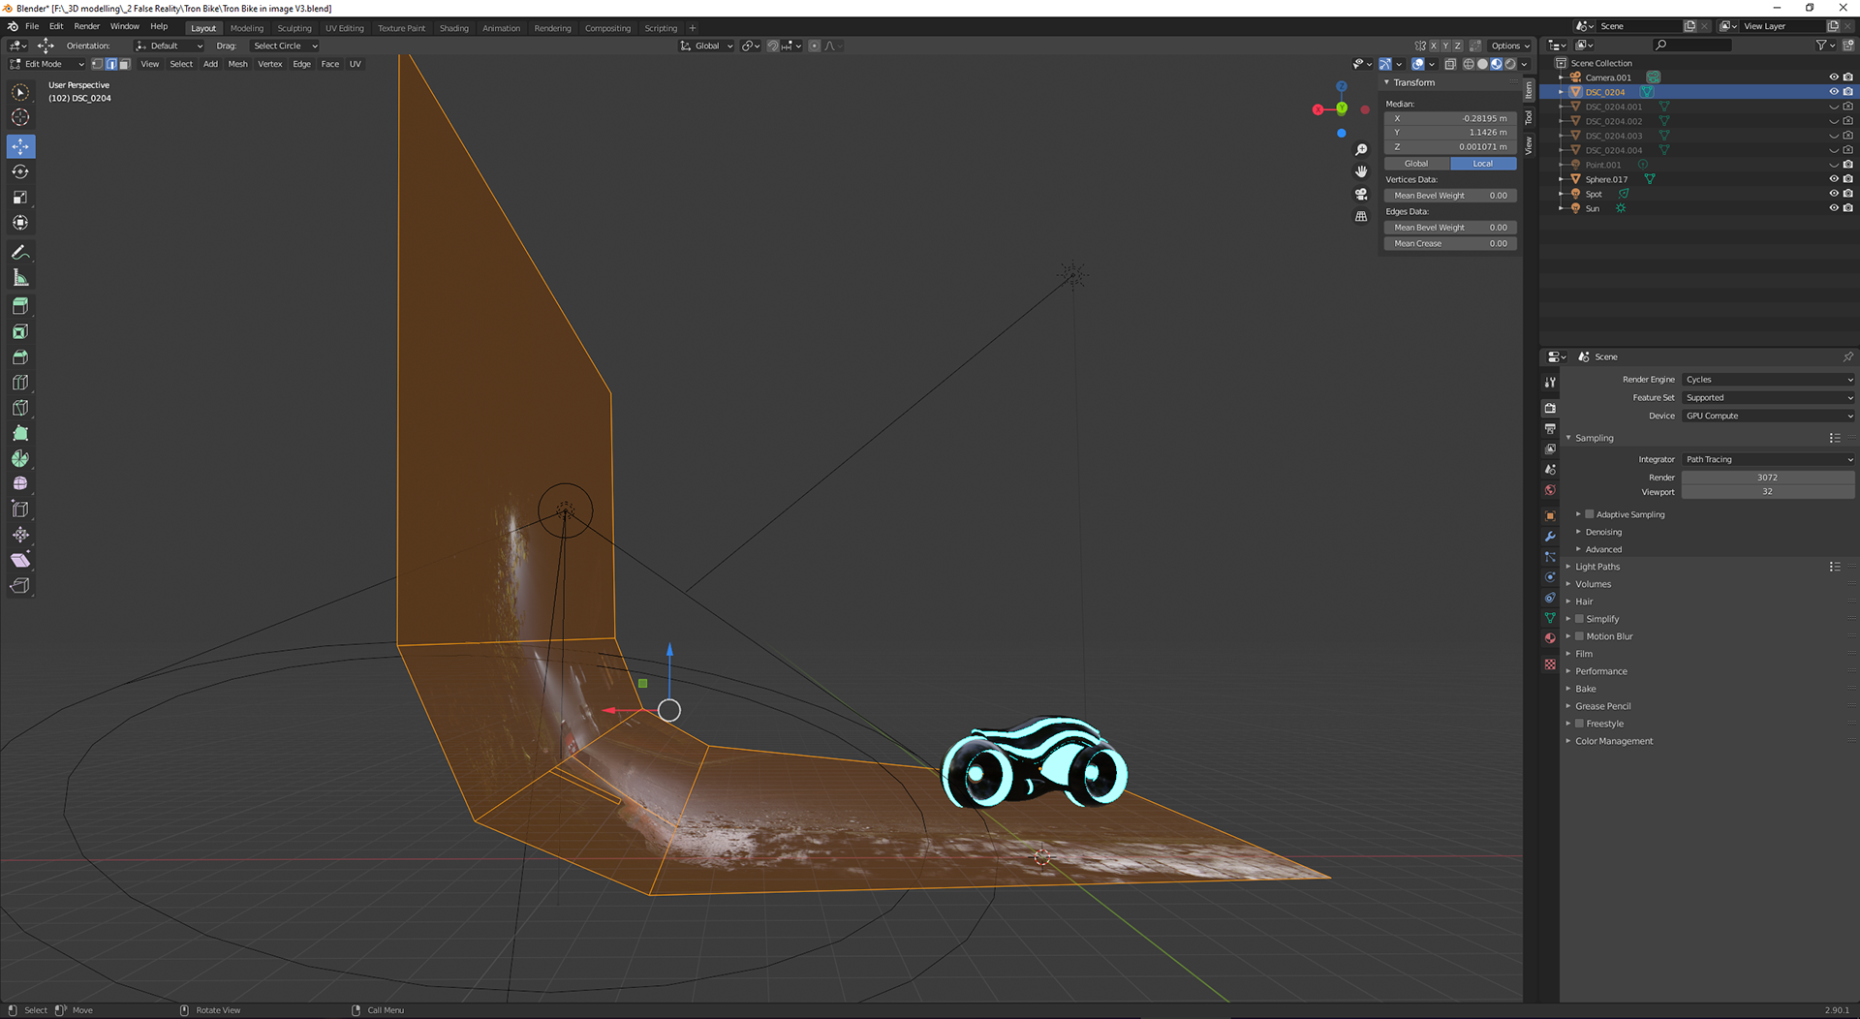
Task: Select the Shear tool
Action: tap(20, 560)
